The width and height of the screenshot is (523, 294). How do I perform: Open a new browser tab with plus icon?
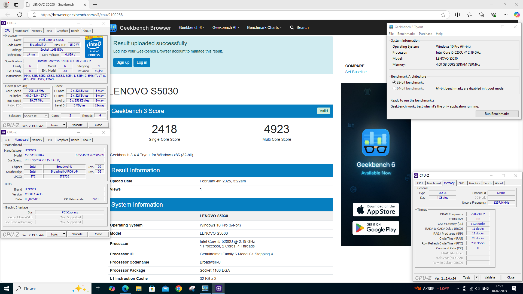[x=95, y=5]
